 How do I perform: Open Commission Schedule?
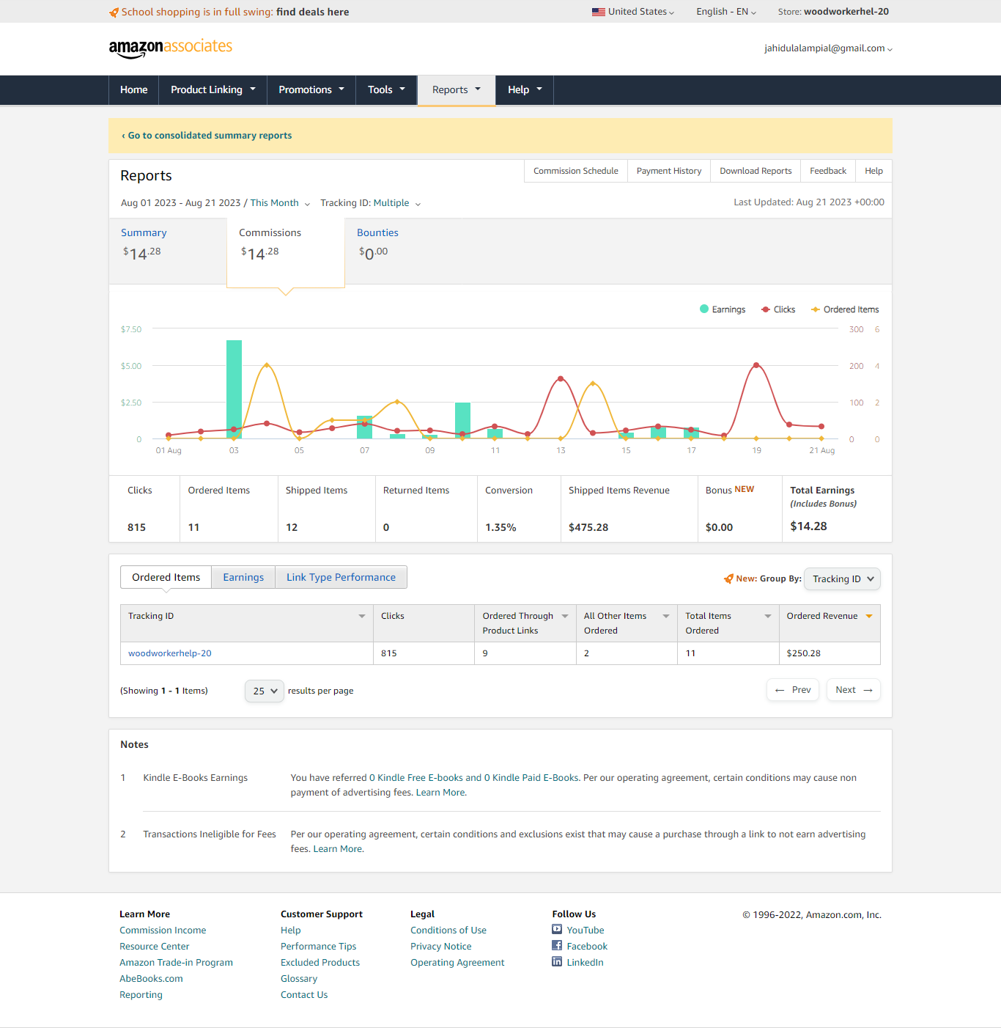pyautogui.click(x=576, y=171)
